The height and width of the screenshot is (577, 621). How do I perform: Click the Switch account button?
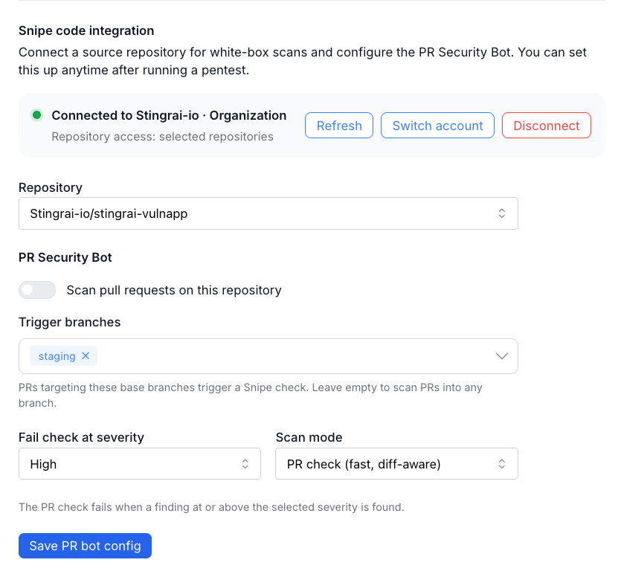click(x=437, y=126)
